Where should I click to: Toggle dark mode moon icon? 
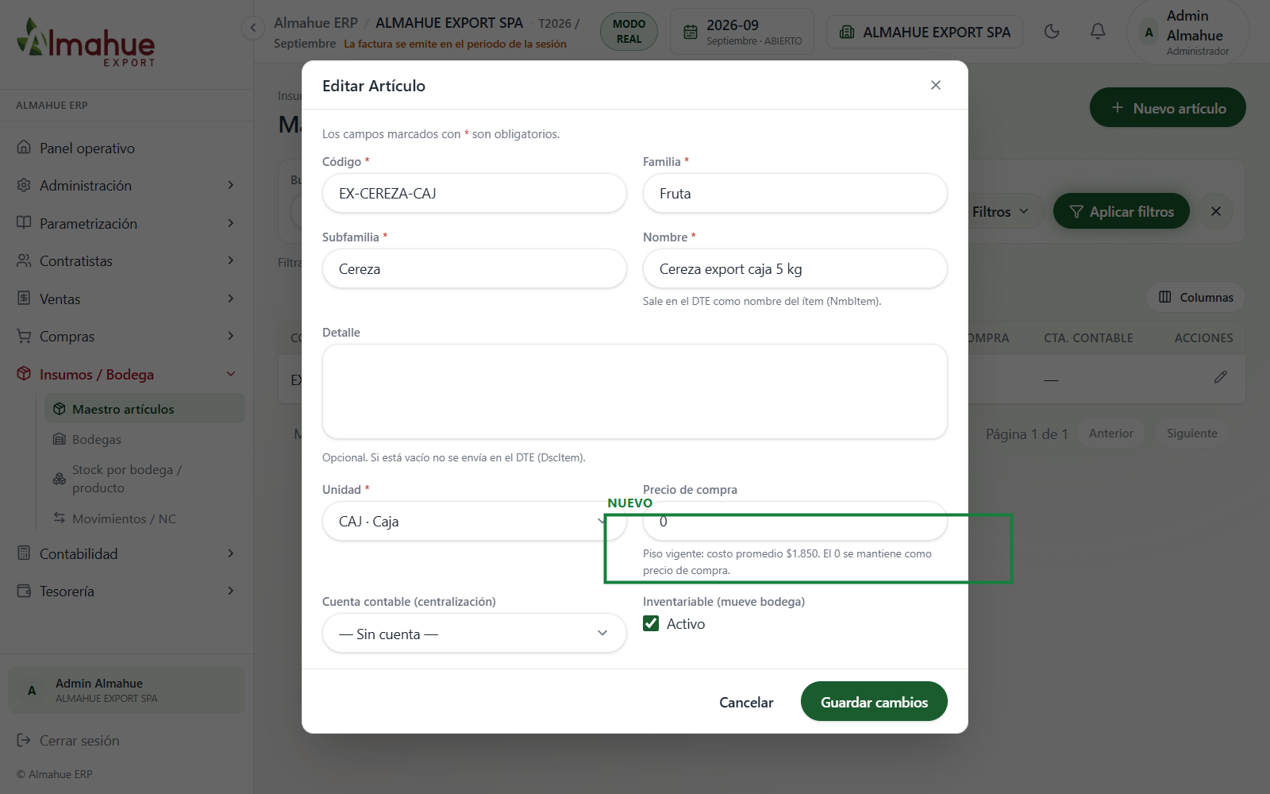[1052, 31]
